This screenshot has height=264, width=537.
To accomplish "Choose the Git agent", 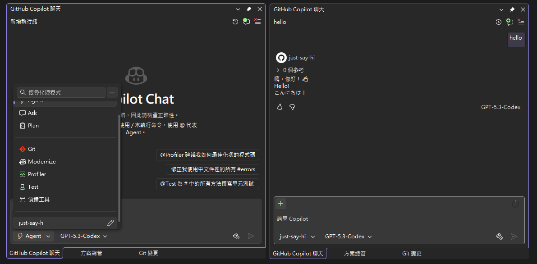I will (x=65, y=149).
